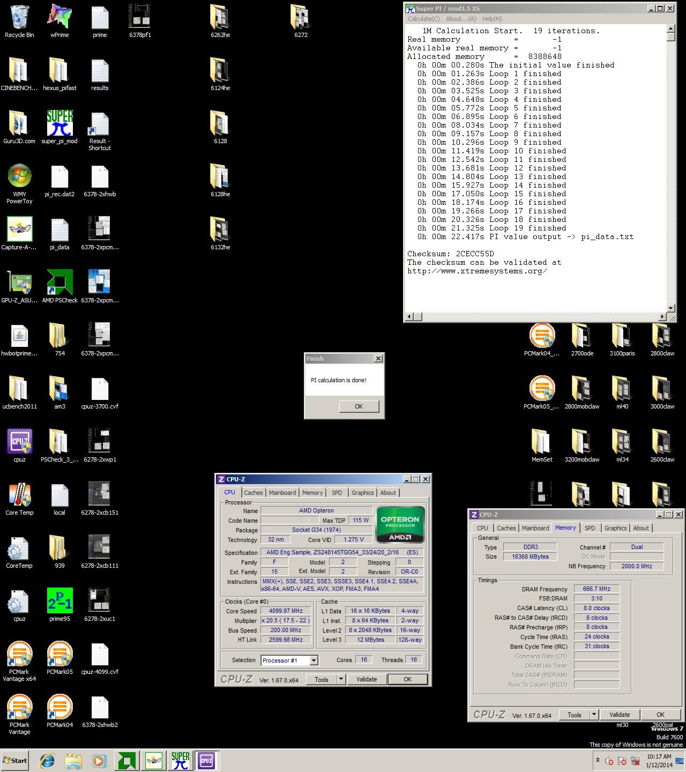Click OK in the Finish dialog
This screenshot has height=772, width=686.
pos(359,406)
